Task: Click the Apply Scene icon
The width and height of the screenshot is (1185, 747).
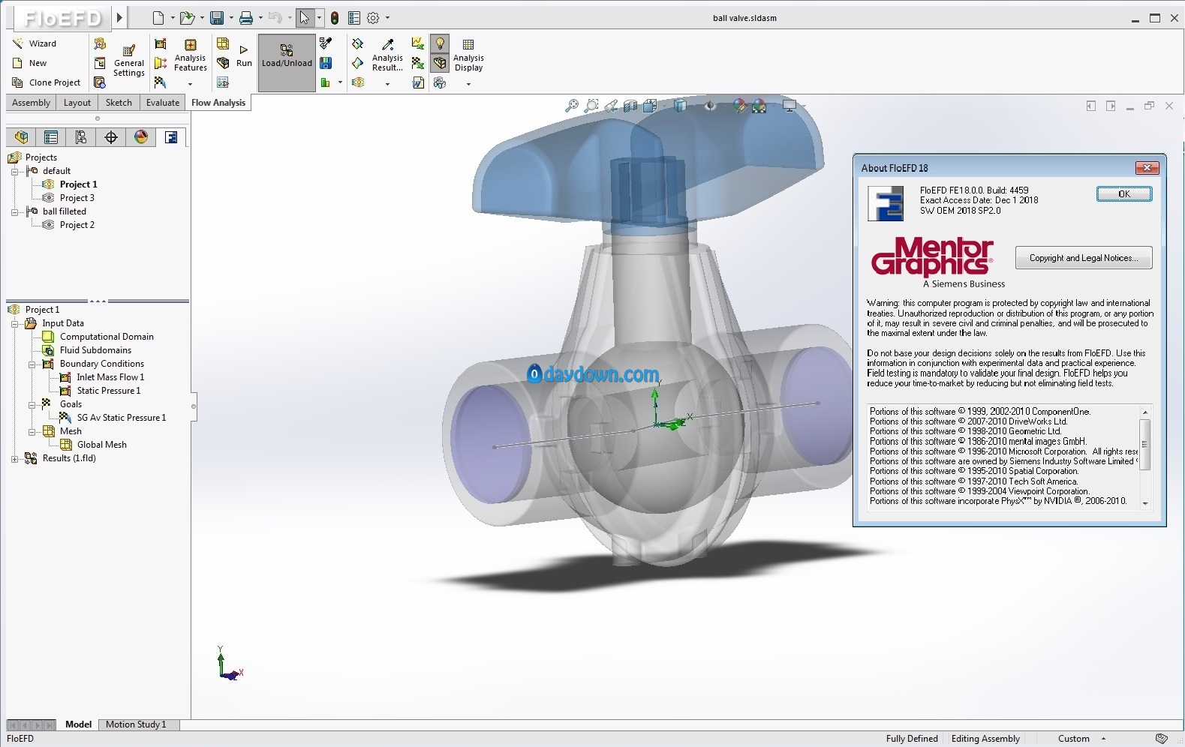Action: tap(759, 106)
